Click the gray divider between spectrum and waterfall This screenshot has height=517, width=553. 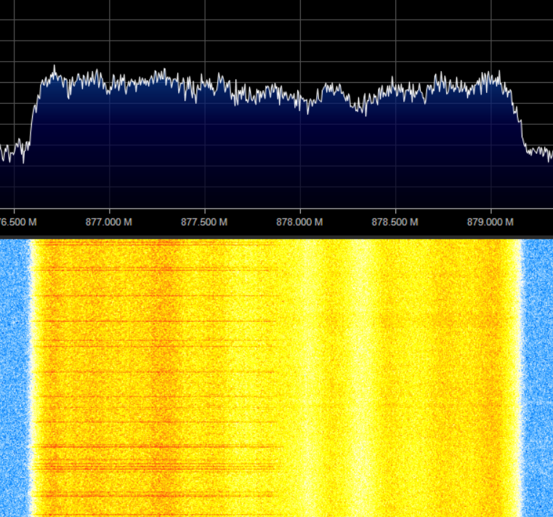[x=276, y=236]
